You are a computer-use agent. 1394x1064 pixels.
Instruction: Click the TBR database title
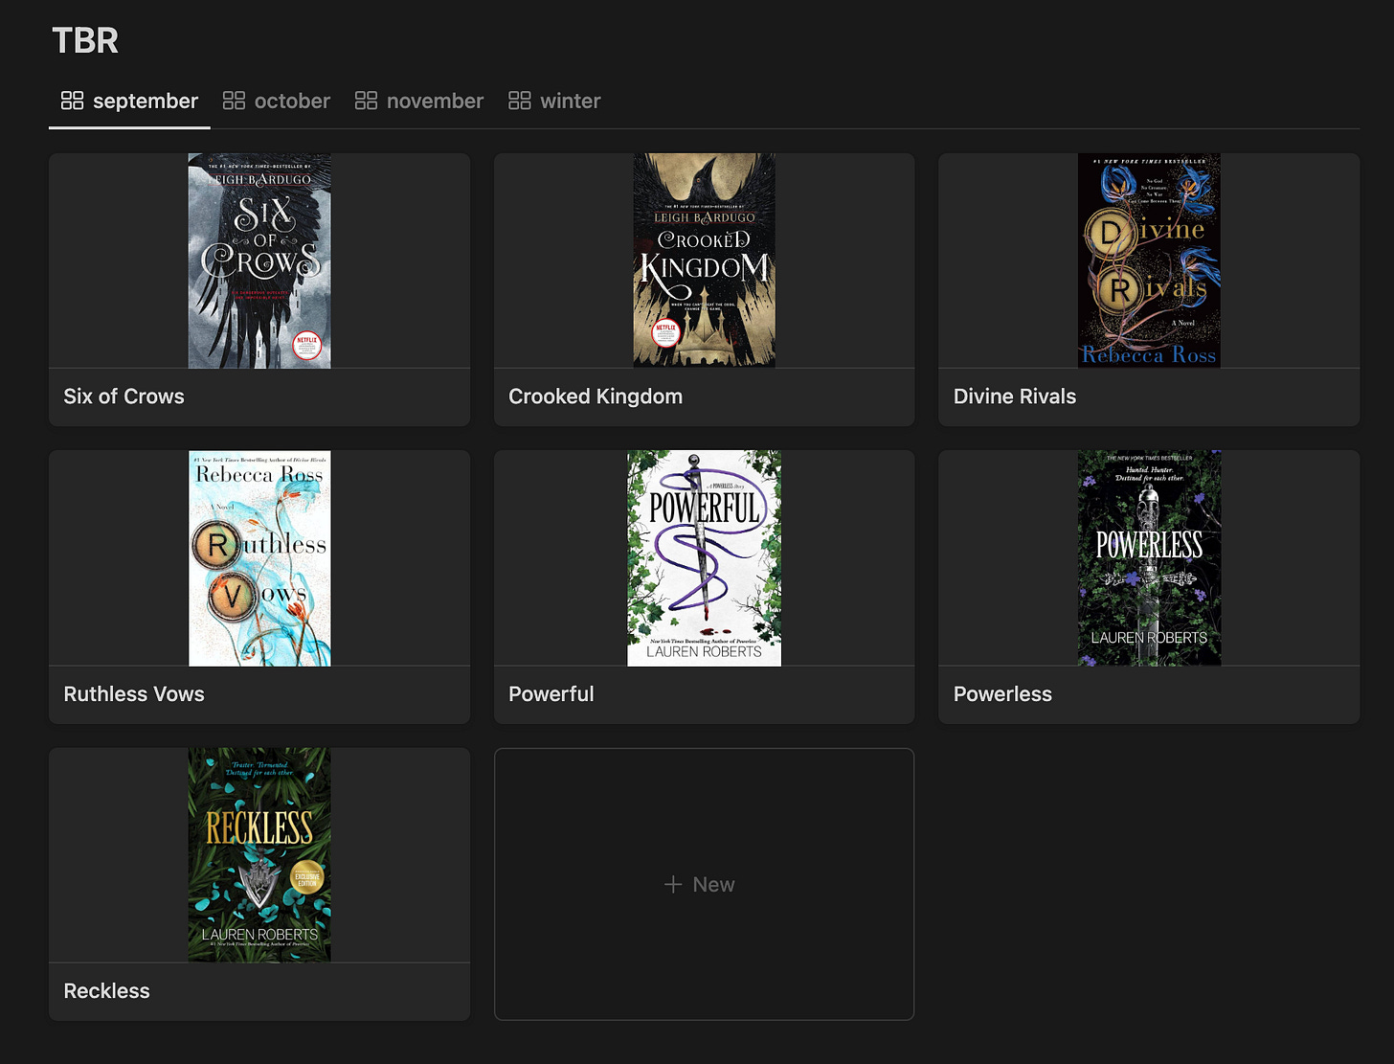(85, 40)
